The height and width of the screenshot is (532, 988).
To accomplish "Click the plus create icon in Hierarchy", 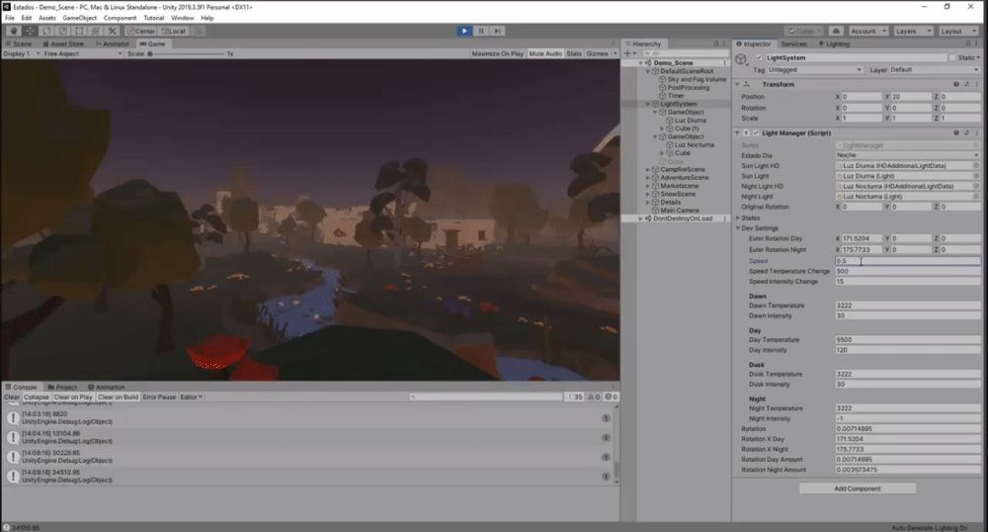I will pyautogui.click(x=629, y=53).
